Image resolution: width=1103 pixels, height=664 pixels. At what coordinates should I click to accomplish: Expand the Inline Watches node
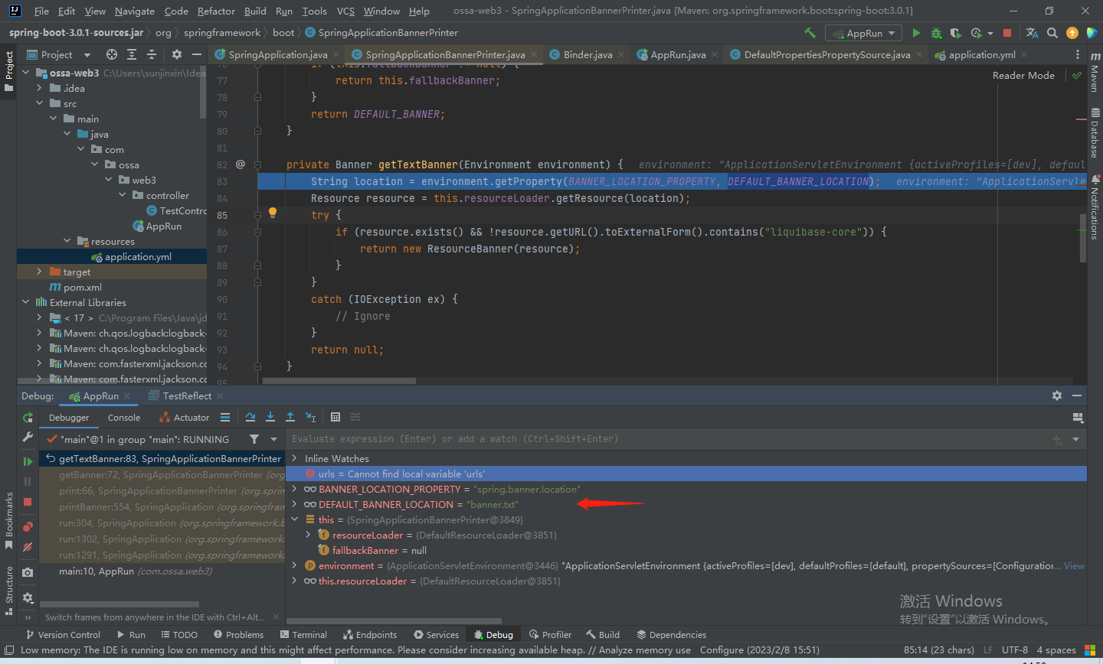click(294, 458)
